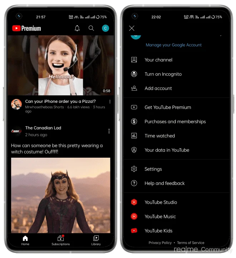Tap the Get YouTube Premium play icon
236x258 pixels.
click(x=134, y=107)
